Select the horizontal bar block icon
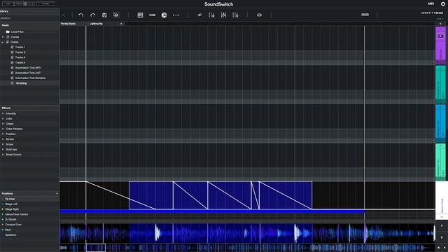 [152, 15]
